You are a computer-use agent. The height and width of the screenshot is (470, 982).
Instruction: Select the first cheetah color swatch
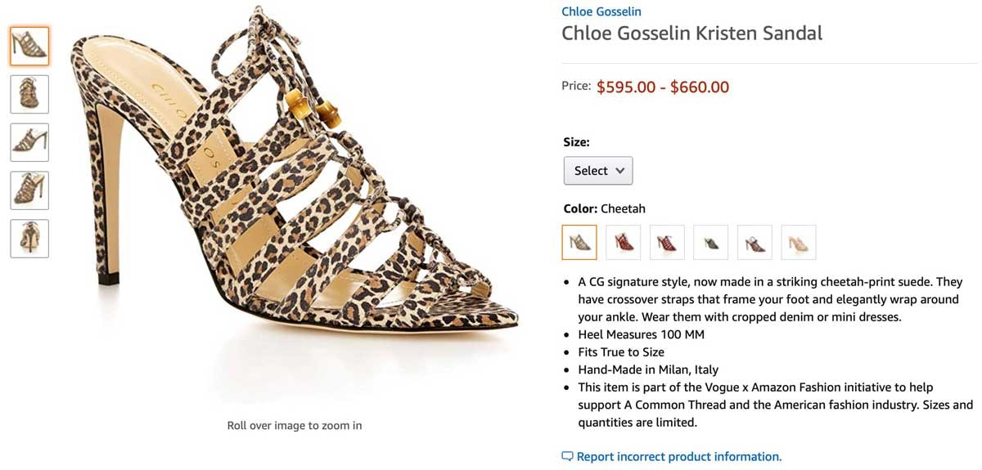[579, 242]
